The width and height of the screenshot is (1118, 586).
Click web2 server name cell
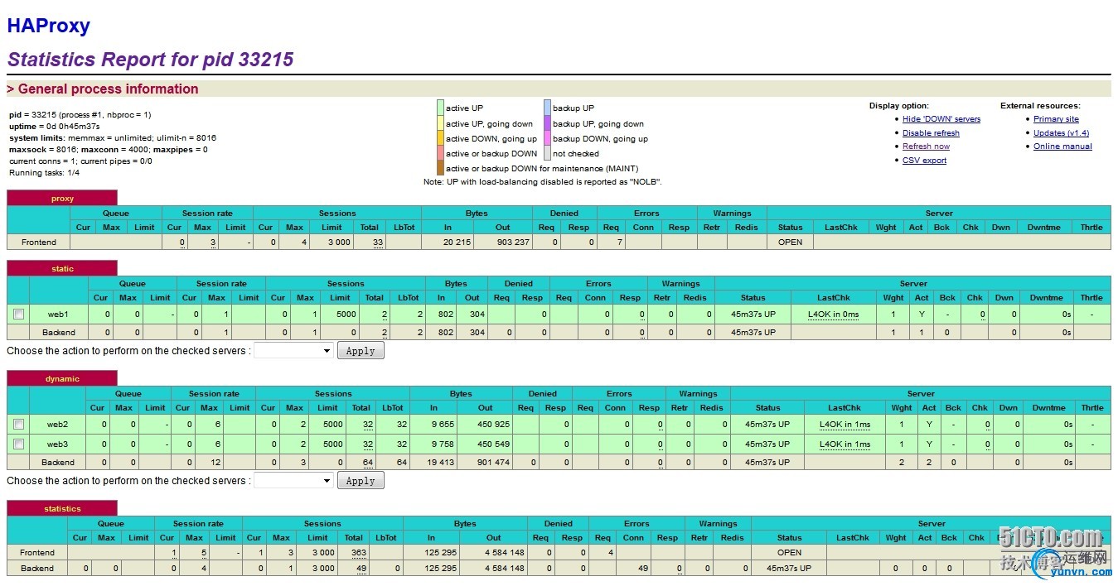[57, 425]
